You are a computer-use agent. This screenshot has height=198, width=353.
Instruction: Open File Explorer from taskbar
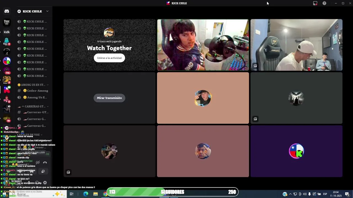click(x=95, y=194)
